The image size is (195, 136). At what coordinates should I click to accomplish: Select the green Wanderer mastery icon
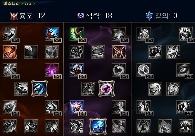click(x=77, y=34)
